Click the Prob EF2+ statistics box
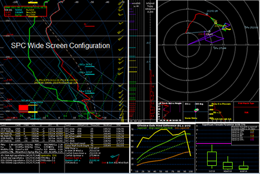The height and width of the screenshot is (174, 260). tap(245, 136)
